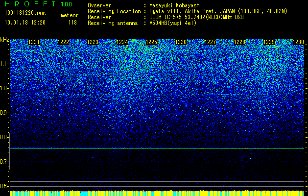Click the yellow signal level bar strip
The image size is (308, 196).
[x=157, y=193]
